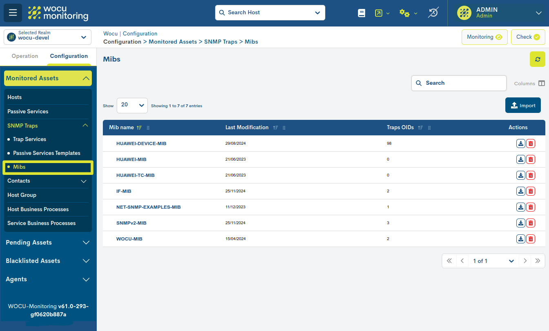Viewport: 549px width, 331px height.
Task: Collapse the SNMP Traps section
Action: tap(85, 126)
